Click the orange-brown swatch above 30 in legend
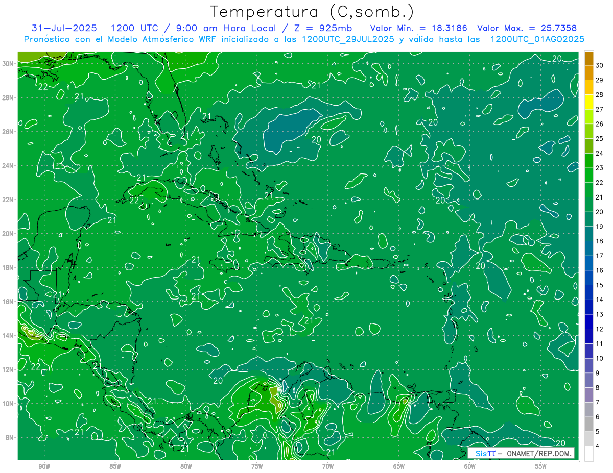 589,58
